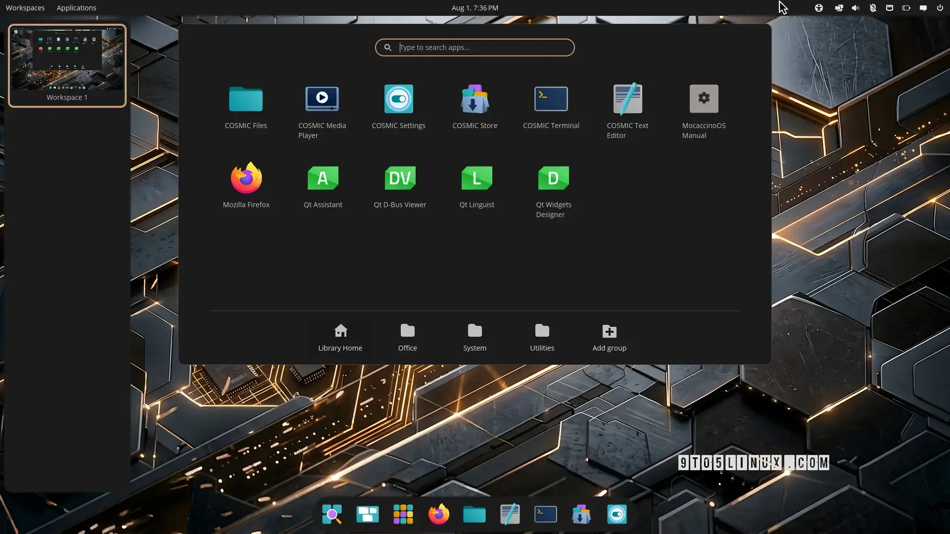This screenshot has width=950, height=534.
Task: Click Add group to create a group
Action: click(x=610, y=338)
